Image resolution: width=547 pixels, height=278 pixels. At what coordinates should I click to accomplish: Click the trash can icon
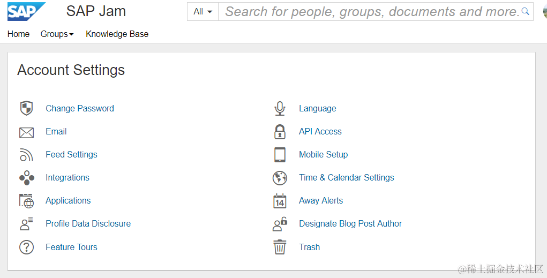(x=280, y=247)
